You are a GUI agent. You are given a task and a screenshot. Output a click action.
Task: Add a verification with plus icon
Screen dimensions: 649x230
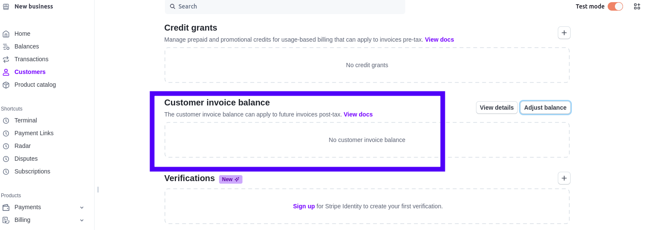564,178
